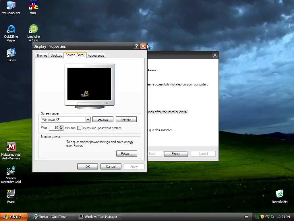Decrease the Wait minutes with down arrow
This screenshot has width=294, height=221.
point(61,129)
